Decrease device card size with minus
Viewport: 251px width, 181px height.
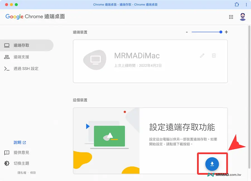(187, 32)
